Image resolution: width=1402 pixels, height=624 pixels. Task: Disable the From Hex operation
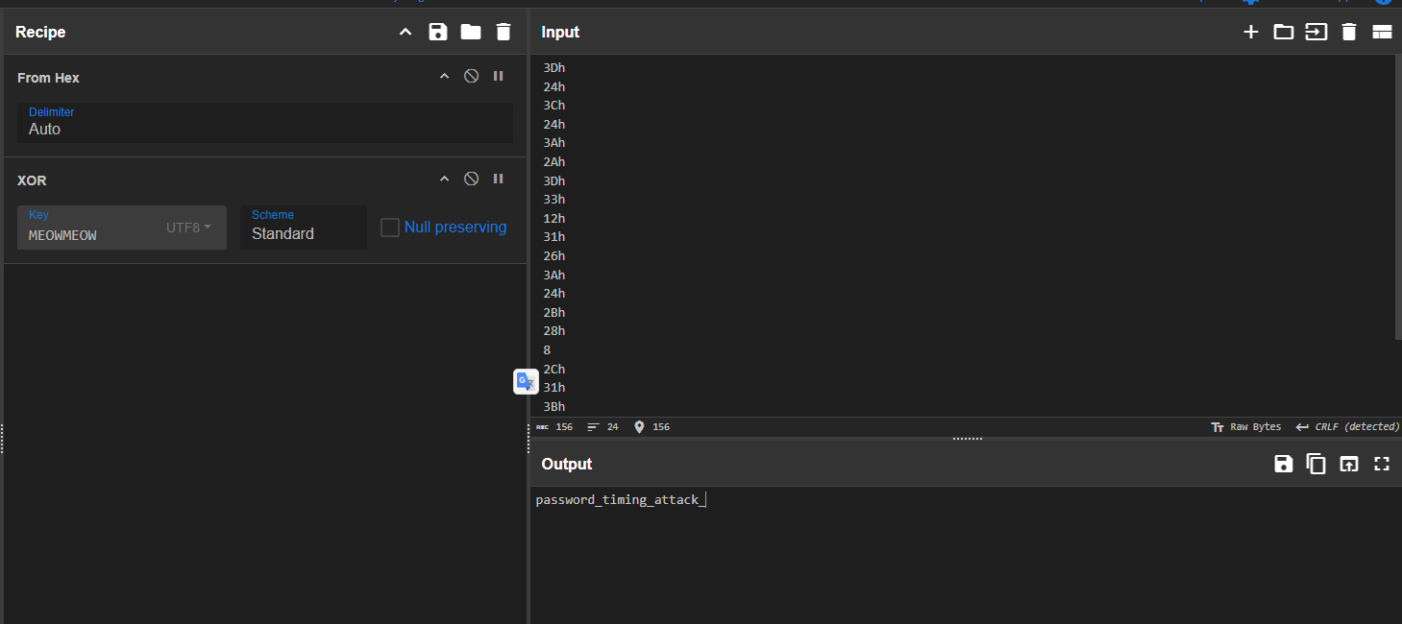471,76
